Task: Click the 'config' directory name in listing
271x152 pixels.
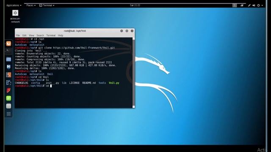Action: point(36,83)
